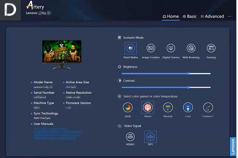Pick Warm color temperature

coord(148,107)
